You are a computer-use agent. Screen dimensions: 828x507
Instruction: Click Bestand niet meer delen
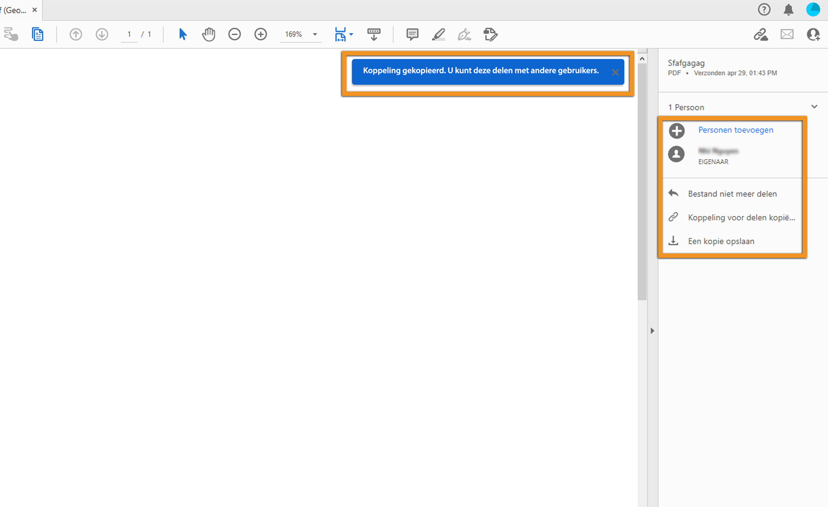click(732, 194)
